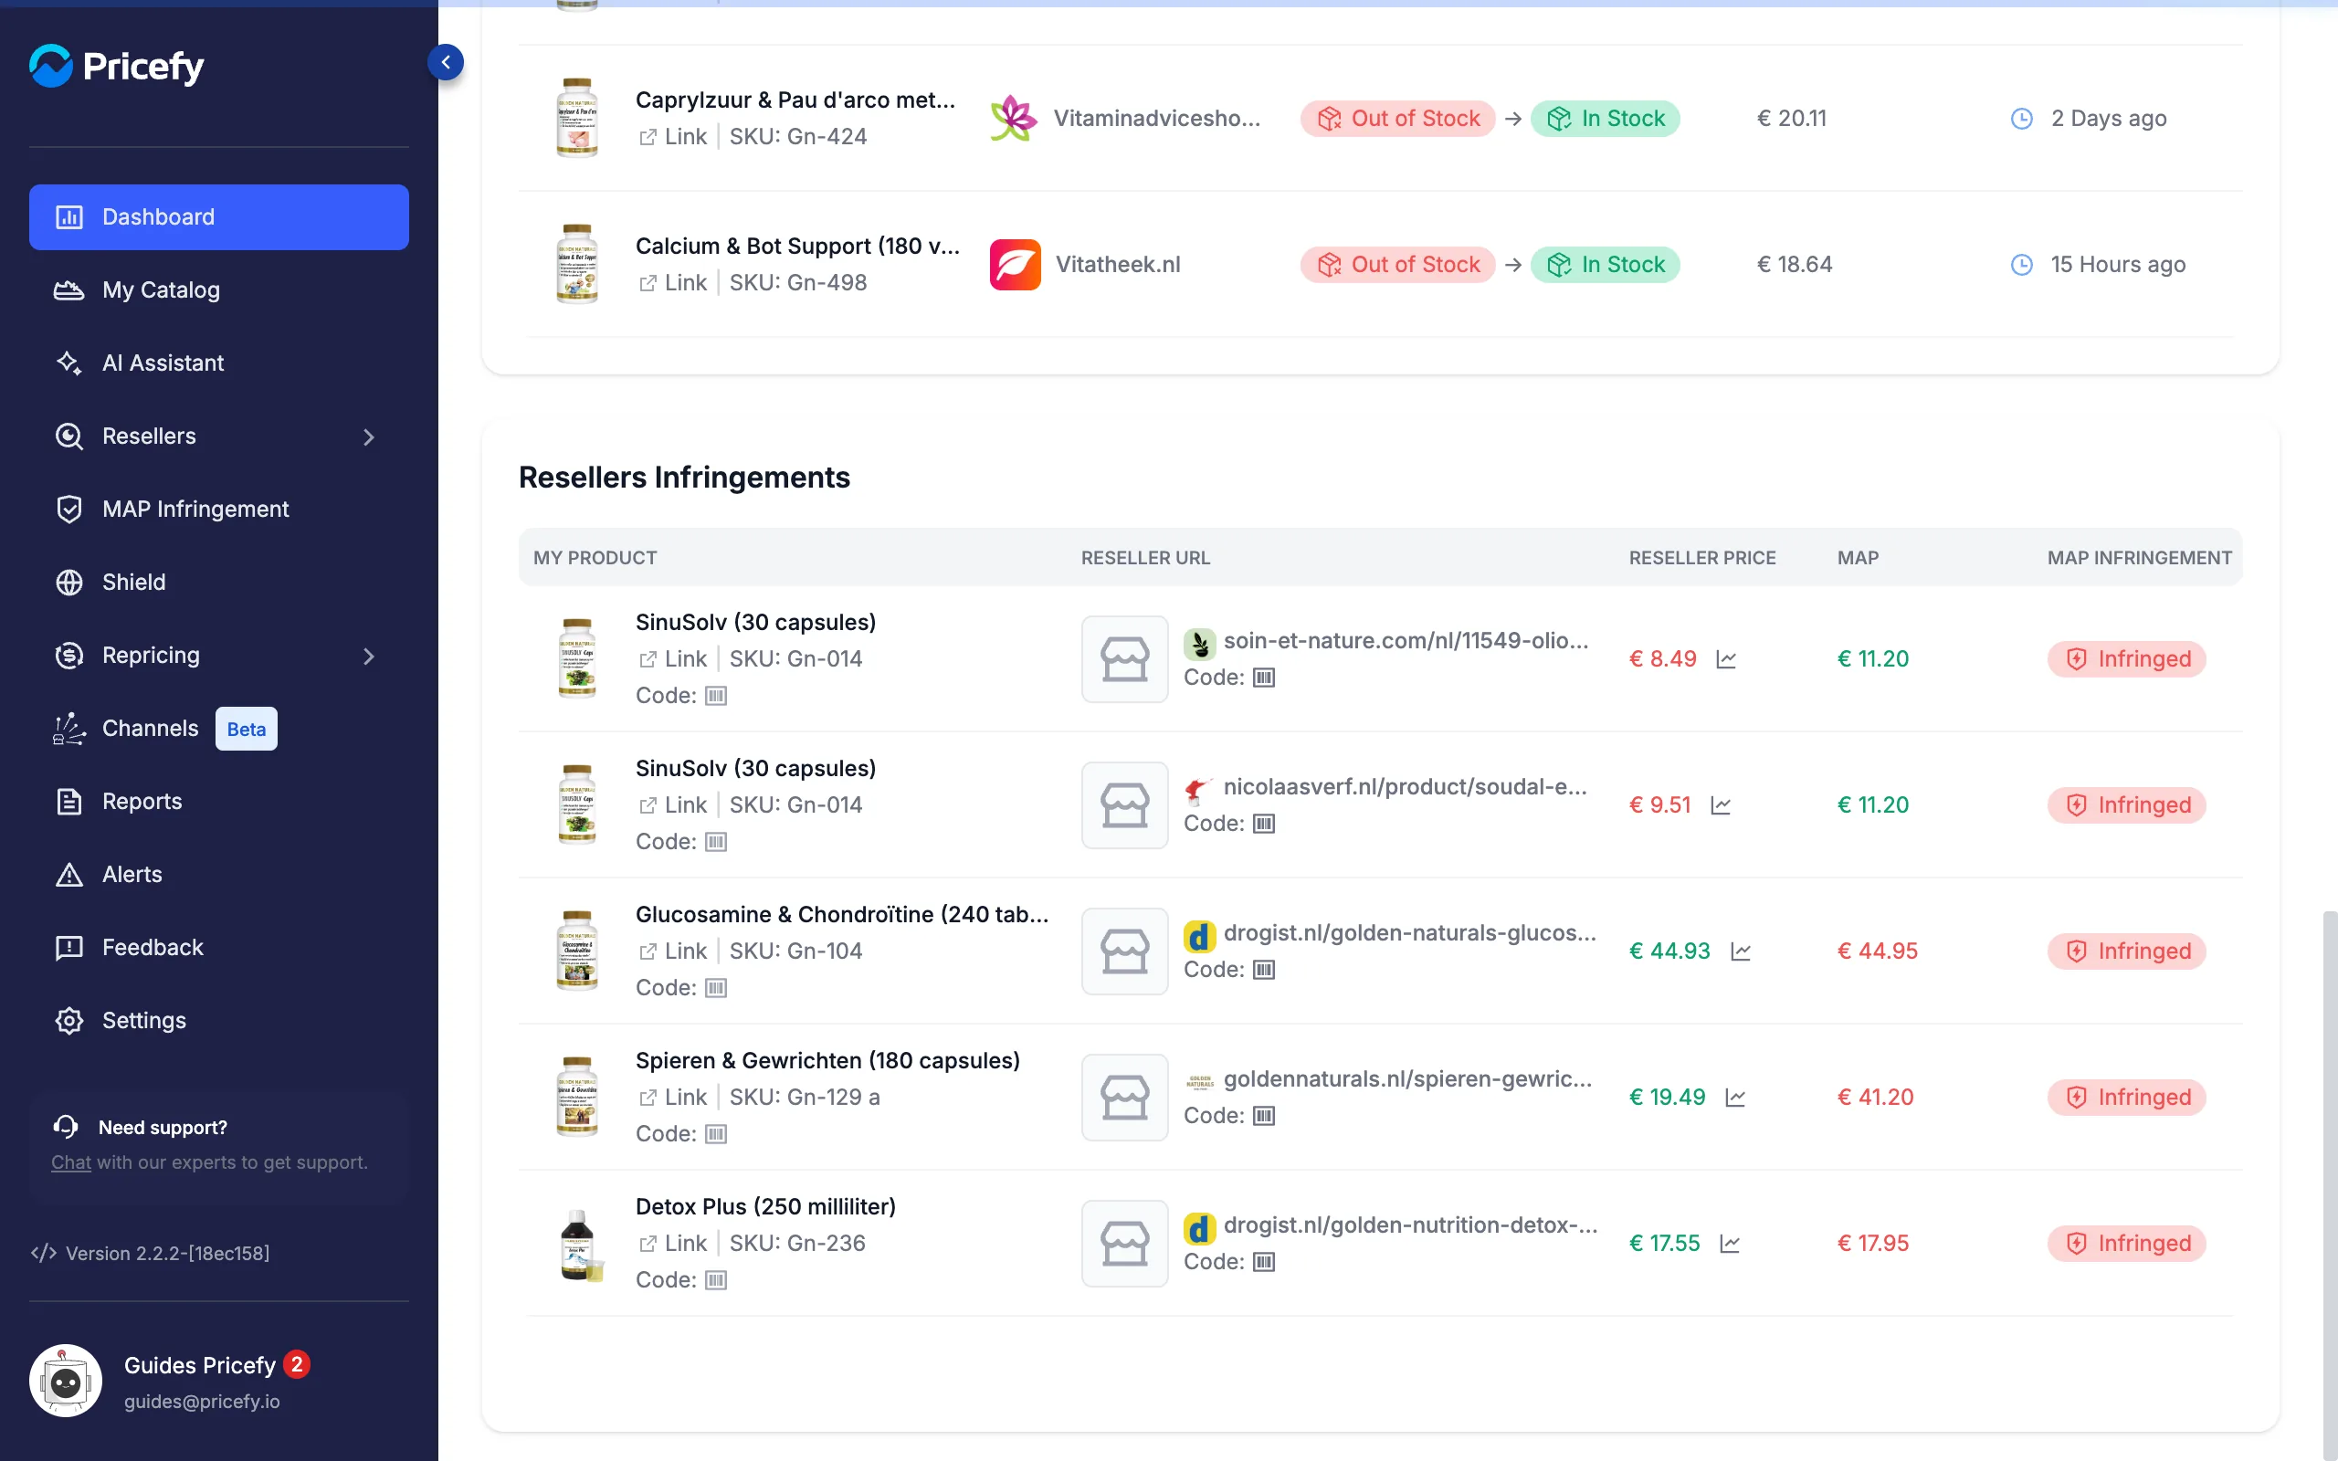The width and height of the screenshot is (2338, 1461).
Task: Click the Channels icon in sidebar
Action: point(68,729)
